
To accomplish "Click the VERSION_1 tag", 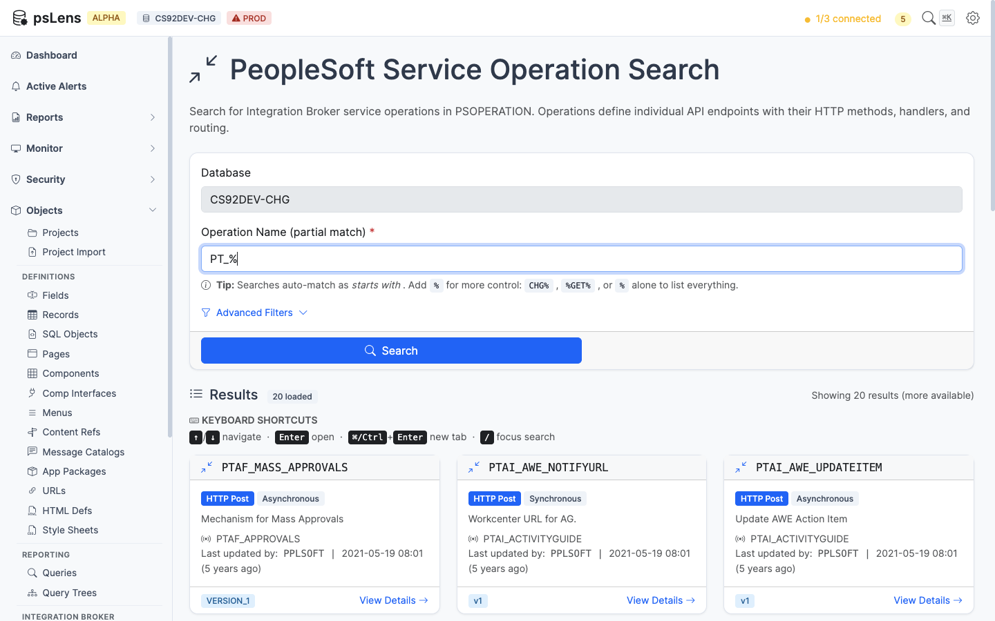I will tap(228, 601).
